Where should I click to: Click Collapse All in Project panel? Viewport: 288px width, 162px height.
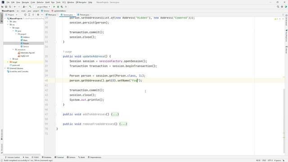[x=33, y=15]
